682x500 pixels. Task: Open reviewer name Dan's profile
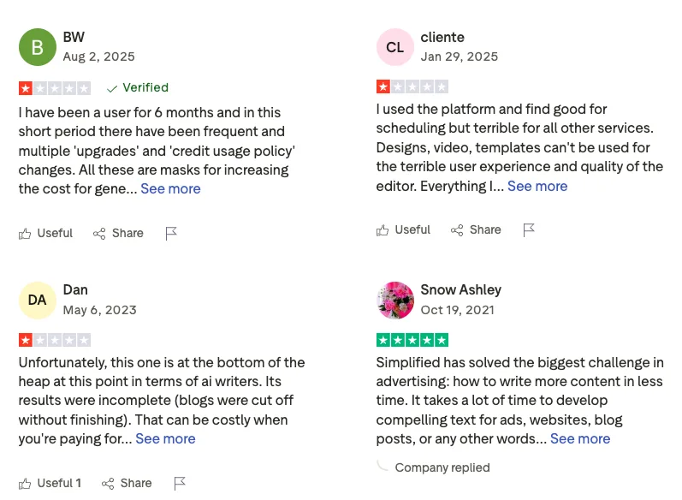coord(75,289)
